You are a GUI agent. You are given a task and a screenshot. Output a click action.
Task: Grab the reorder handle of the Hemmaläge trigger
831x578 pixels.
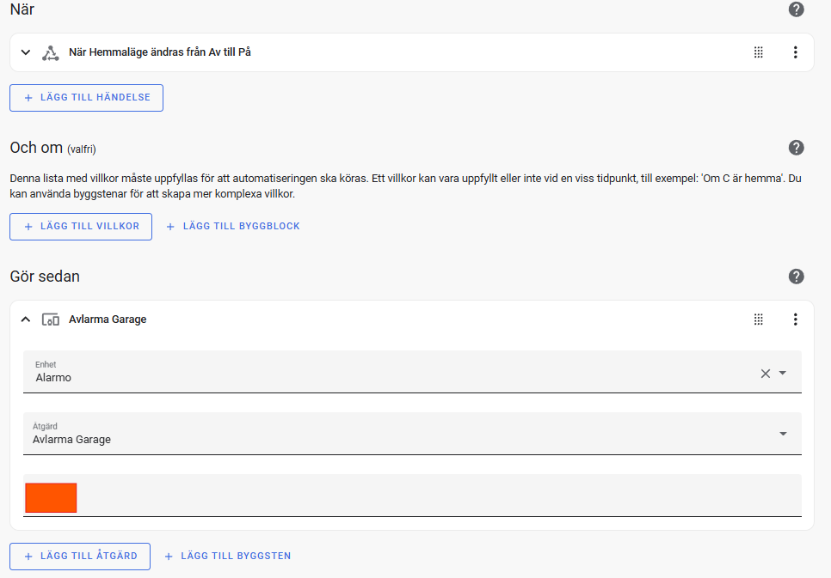click(759, 52)
